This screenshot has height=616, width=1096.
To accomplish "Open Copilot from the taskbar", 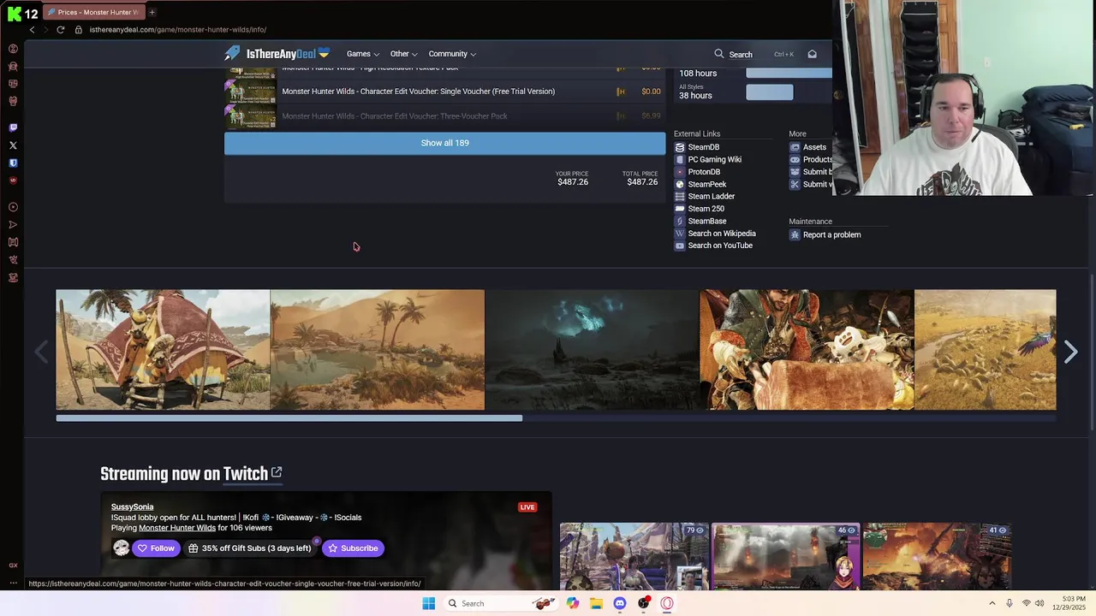I will click(x=572, y=603).
